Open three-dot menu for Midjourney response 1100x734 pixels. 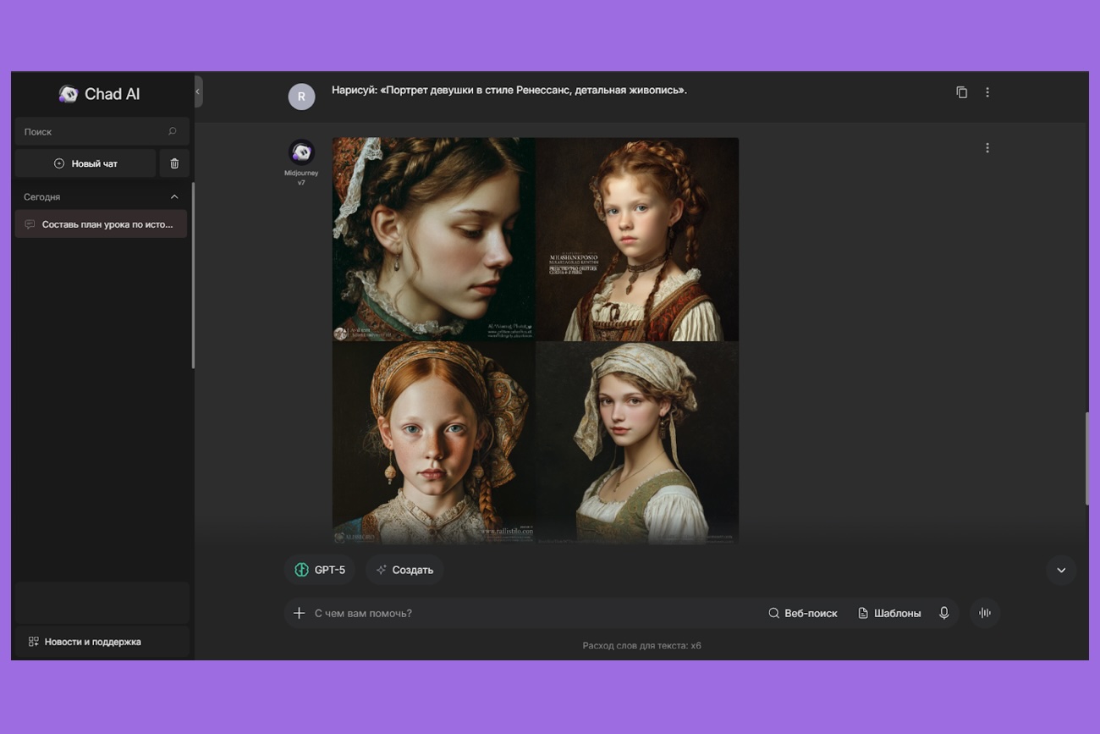(x=987, y=148)
